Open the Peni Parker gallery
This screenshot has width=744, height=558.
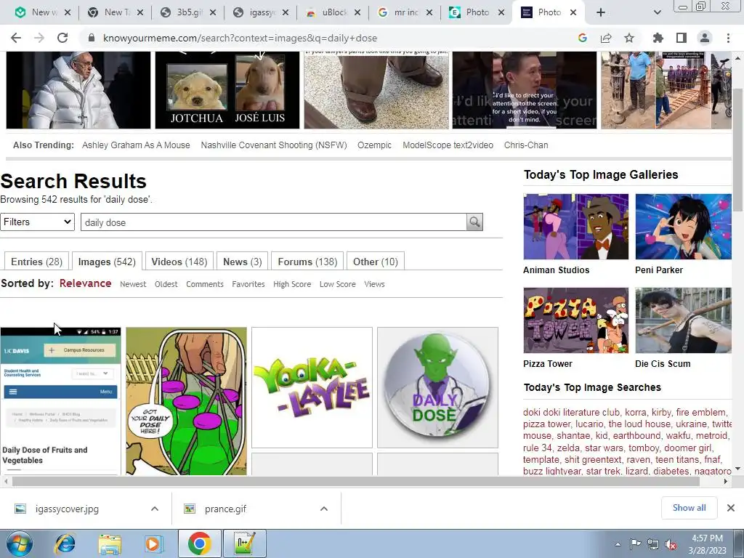[683, 227]
